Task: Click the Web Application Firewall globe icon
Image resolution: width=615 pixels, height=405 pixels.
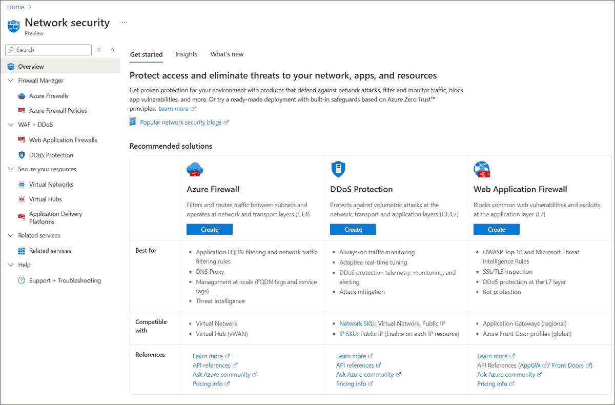Action: (x=482, y=169)
